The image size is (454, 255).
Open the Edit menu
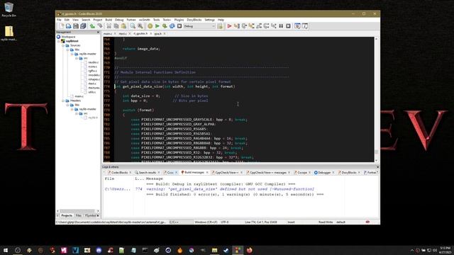click(x=67, y=20)
